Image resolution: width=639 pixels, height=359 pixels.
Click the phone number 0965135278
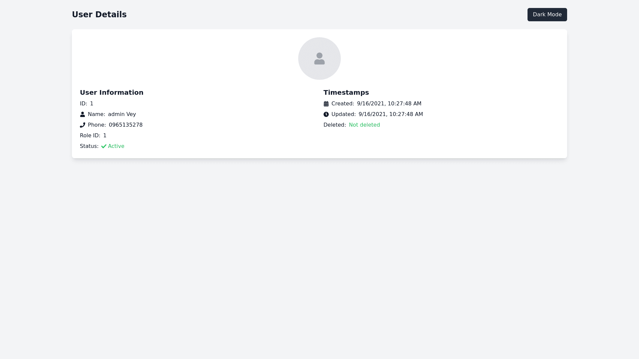point(125,125)
